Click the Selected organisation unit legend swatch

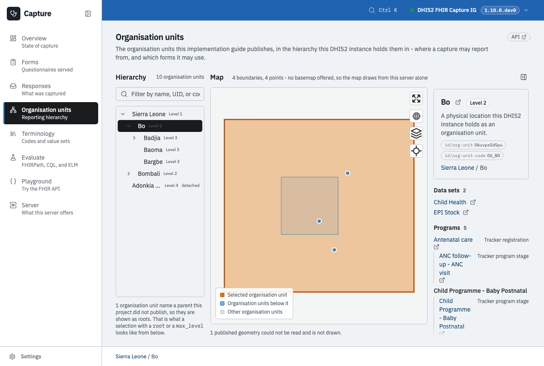click(222, 295)
